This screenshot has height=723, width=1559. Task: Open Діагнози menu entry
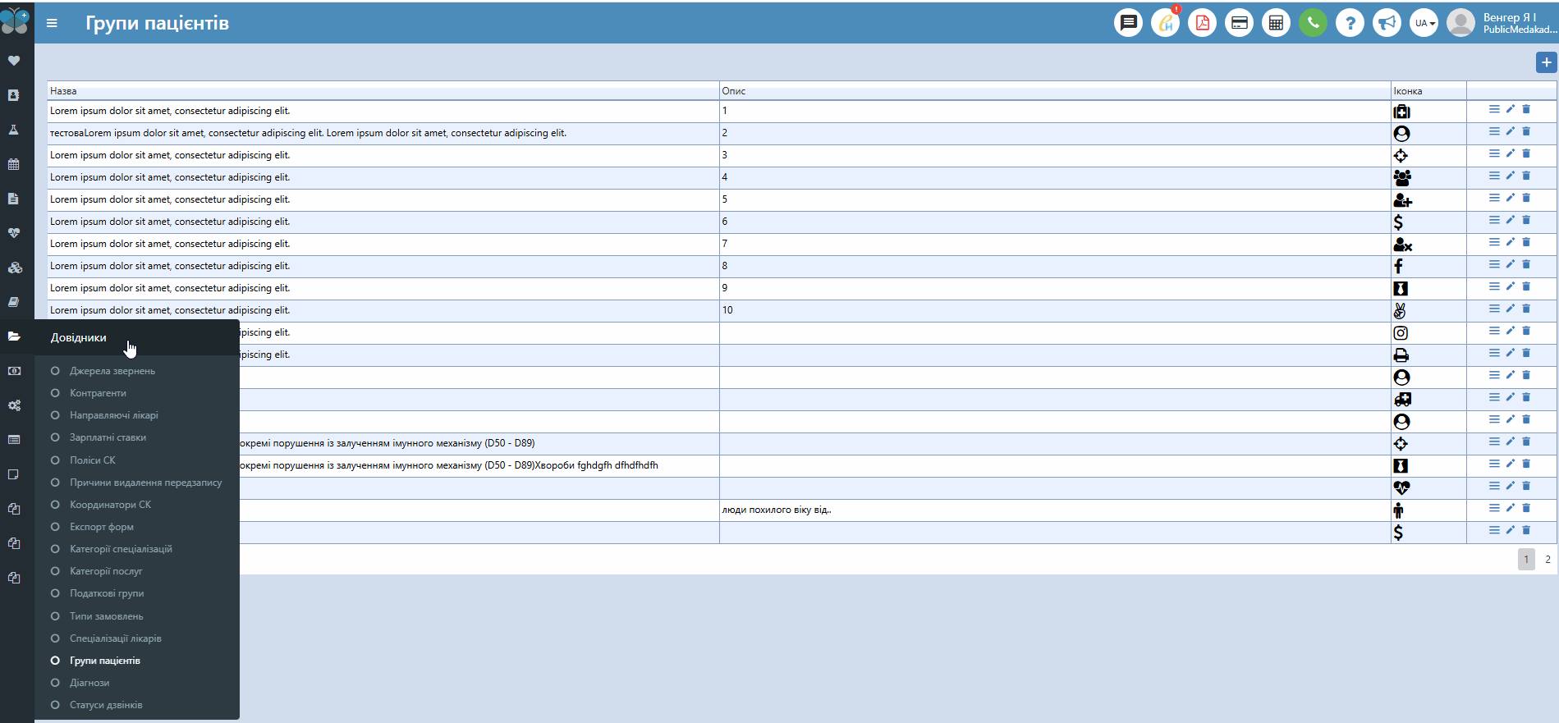click(89, 683)
